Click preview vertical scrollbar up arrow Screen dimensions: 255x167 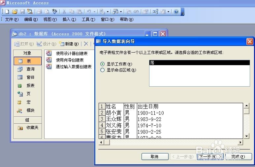[x=247, y=106]
